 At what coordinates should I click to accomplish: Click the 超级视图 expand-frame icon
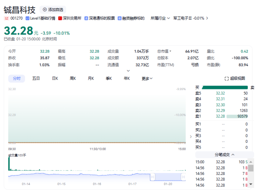(226, 79)
